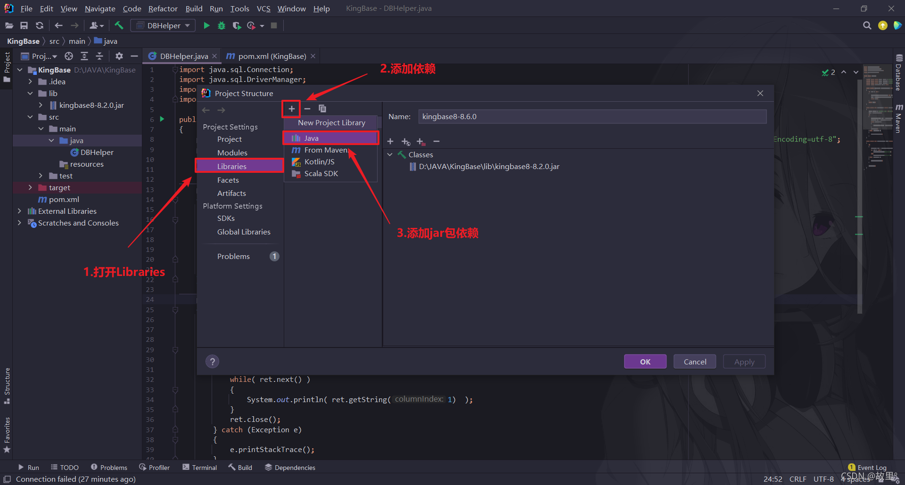Click the Search Everywhere magnifier icon
Screen dimensions: 905x485
tap(867, 25)
